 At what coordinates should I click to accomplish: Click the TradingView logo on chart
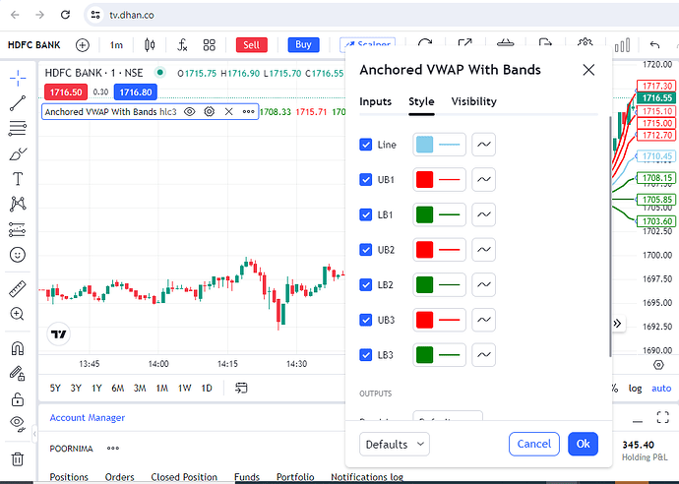(x=58, y=334)
